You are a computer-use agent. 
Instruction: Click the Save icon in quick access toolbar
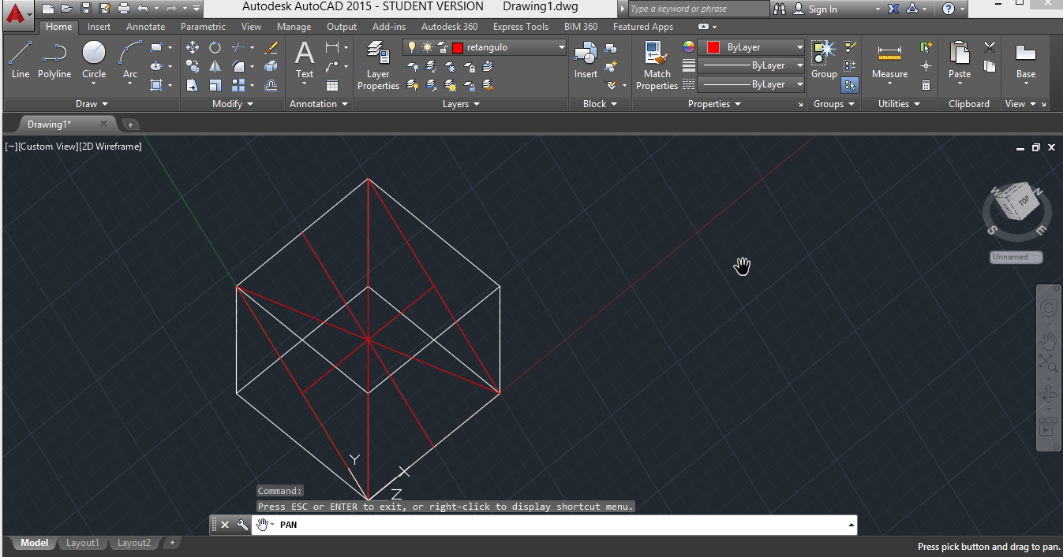[86, 8]
